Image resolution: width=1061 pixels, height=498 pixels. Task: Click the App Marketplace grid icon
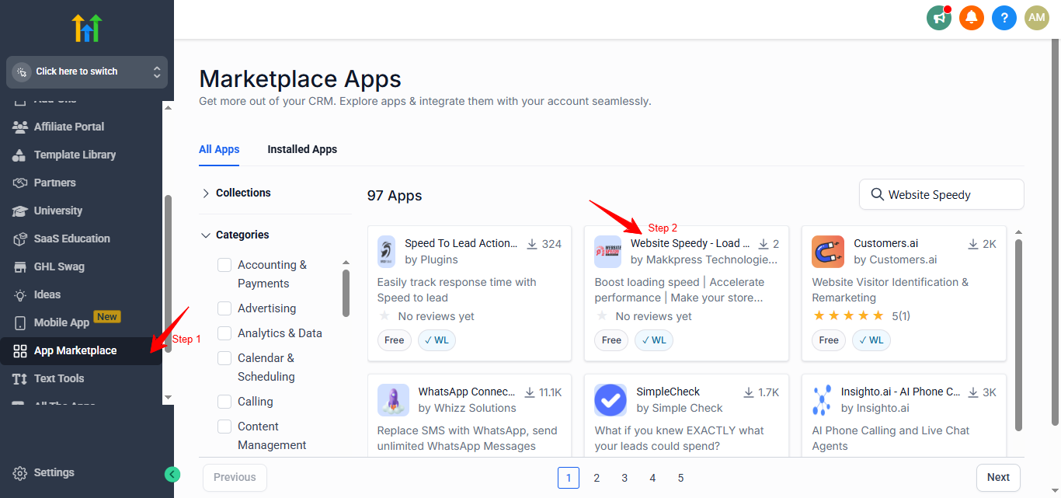coord(20,350)
